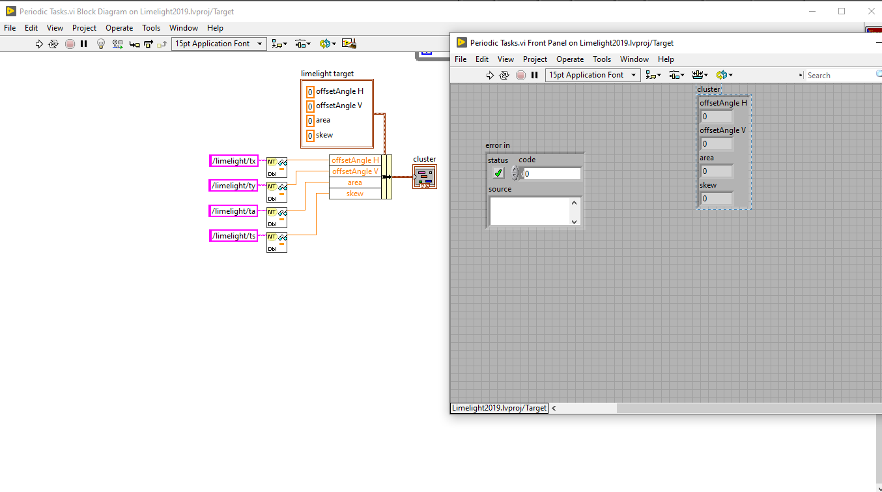Select the NT read node wired to /limelight/ts
The width and height of the screenshot is (882, 492).
tap(277, 241)
